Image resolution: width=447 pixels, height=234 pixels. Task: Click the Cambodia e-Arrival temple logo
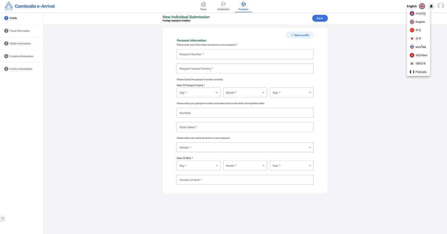coord(9,6)
